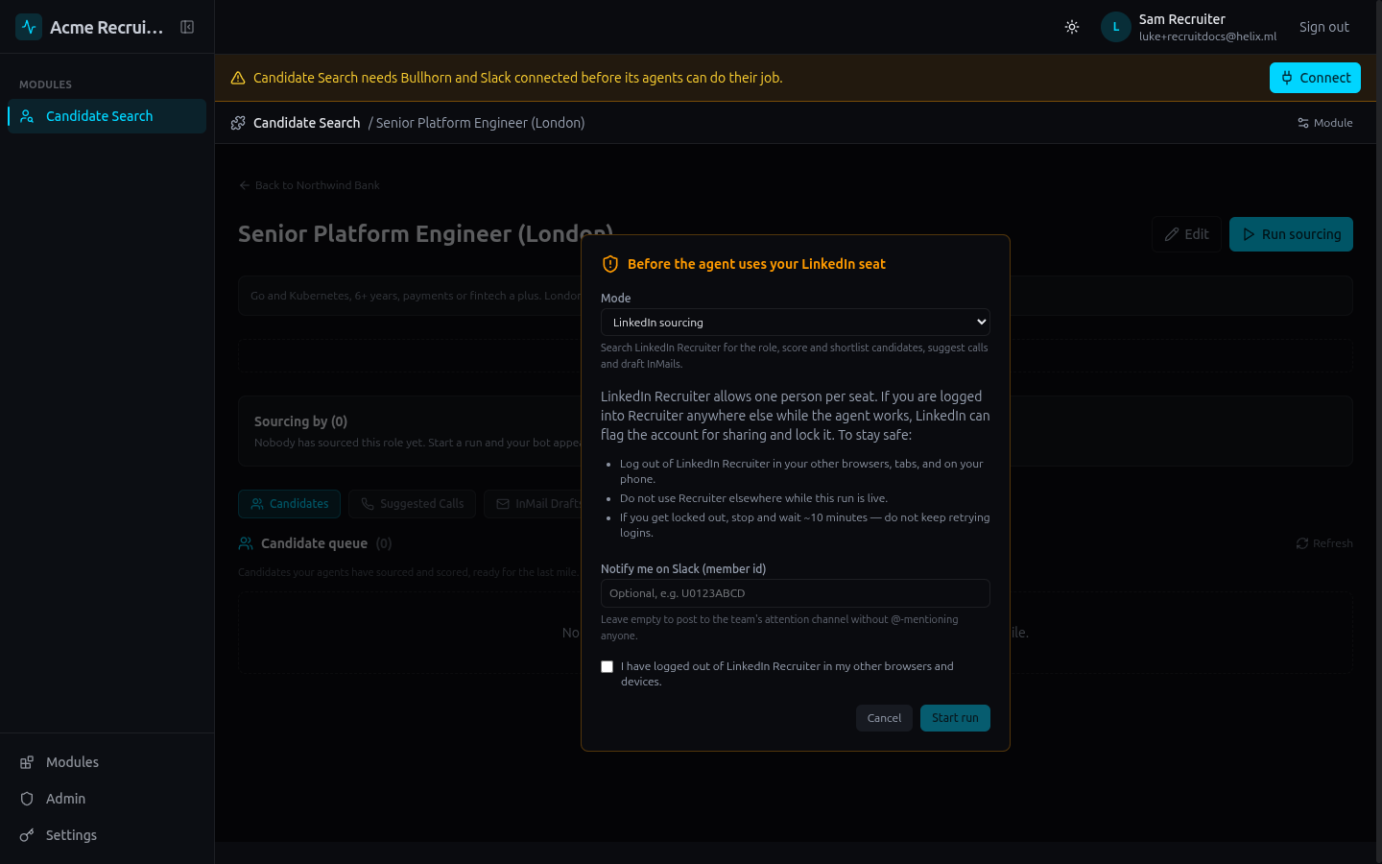Click the Acme Recruit logo icon
Image resolution: width=1382 pixels, height=864 pixels.
tap(29, 27)
